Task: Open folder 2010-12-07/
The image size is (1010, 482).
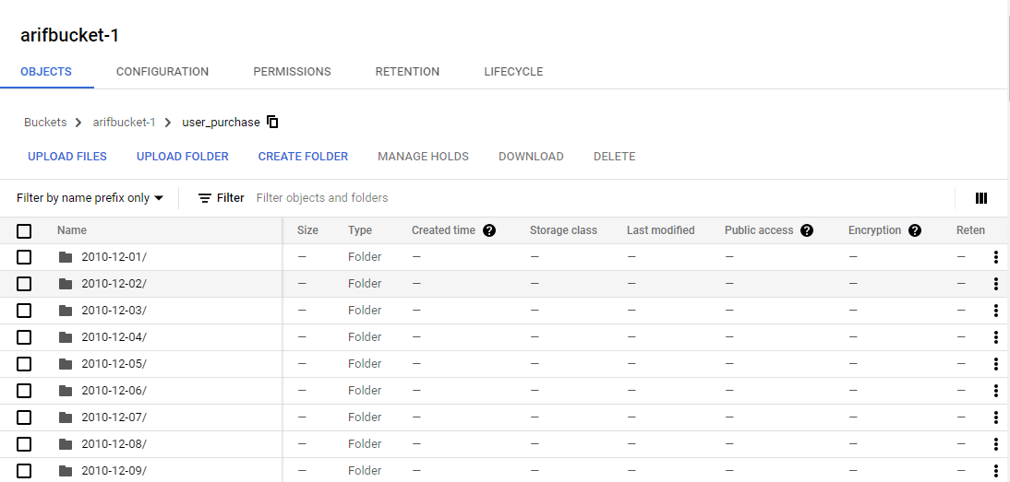Action: [x=114, y=417]
